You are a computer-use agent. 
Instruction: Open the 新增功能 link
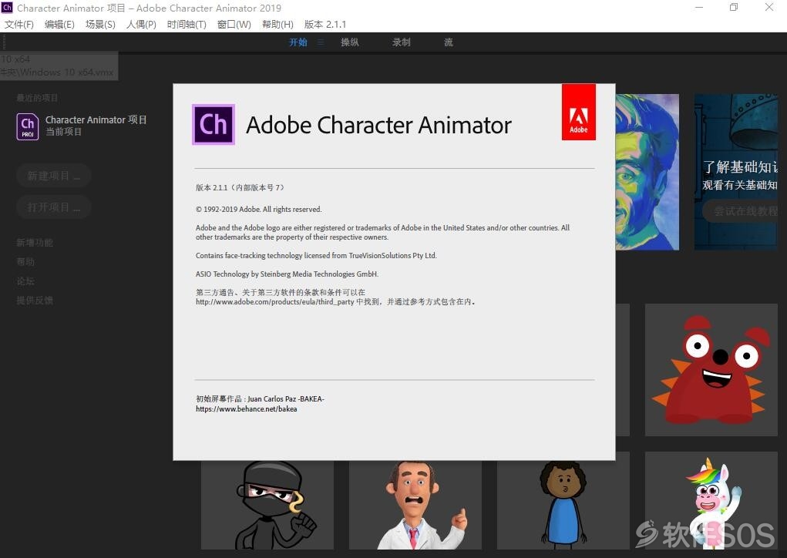click(x=35, y=243)
